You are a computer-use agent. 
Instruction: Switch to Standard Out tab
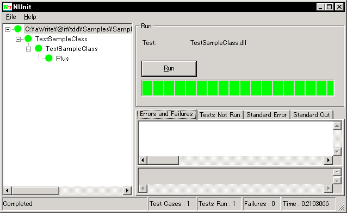[312, 115]
